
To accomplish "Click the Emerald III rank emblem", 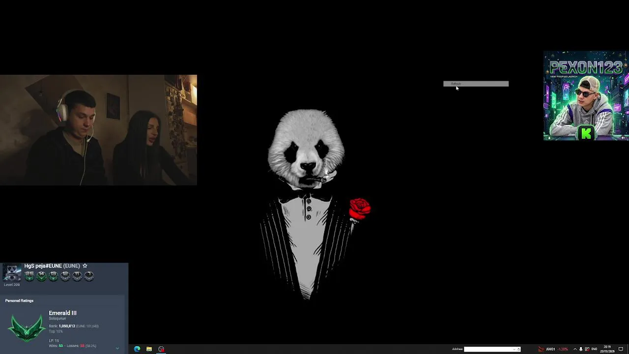I will (x=27, y=328).
